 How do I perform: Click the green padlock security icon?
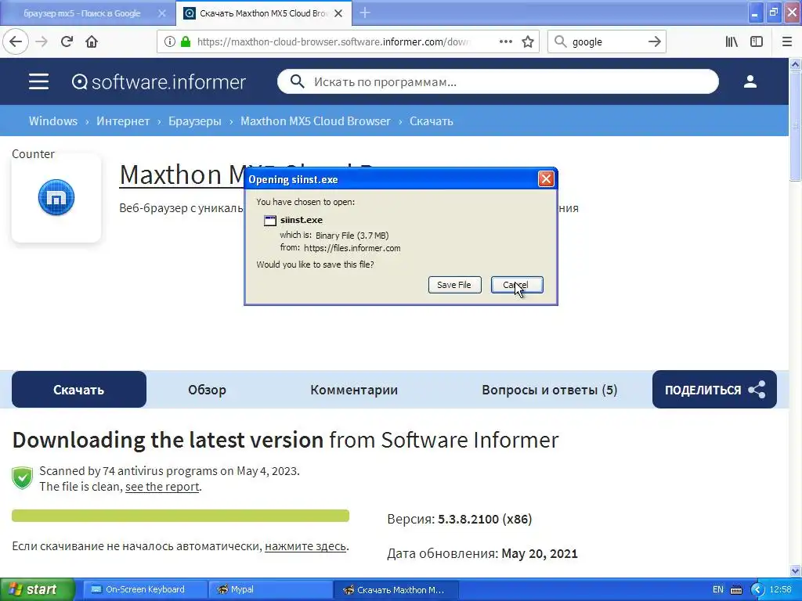click(186, 42)
